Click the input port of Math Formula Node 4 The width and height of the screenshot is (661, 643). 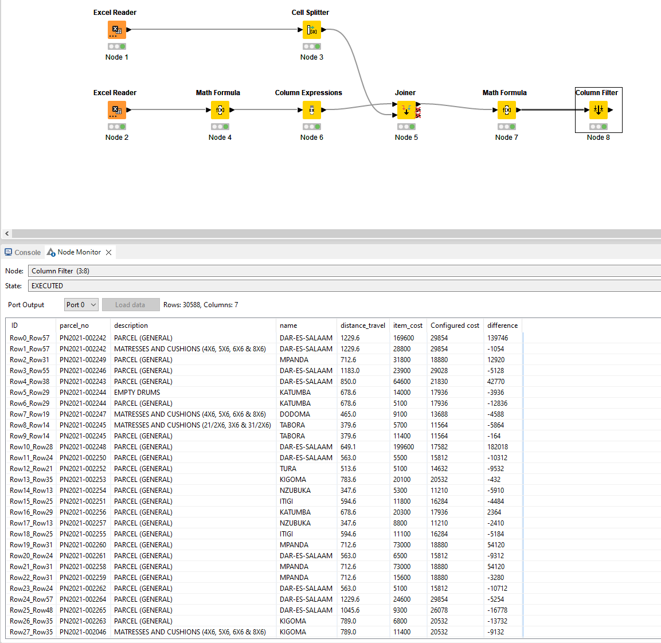208,110
